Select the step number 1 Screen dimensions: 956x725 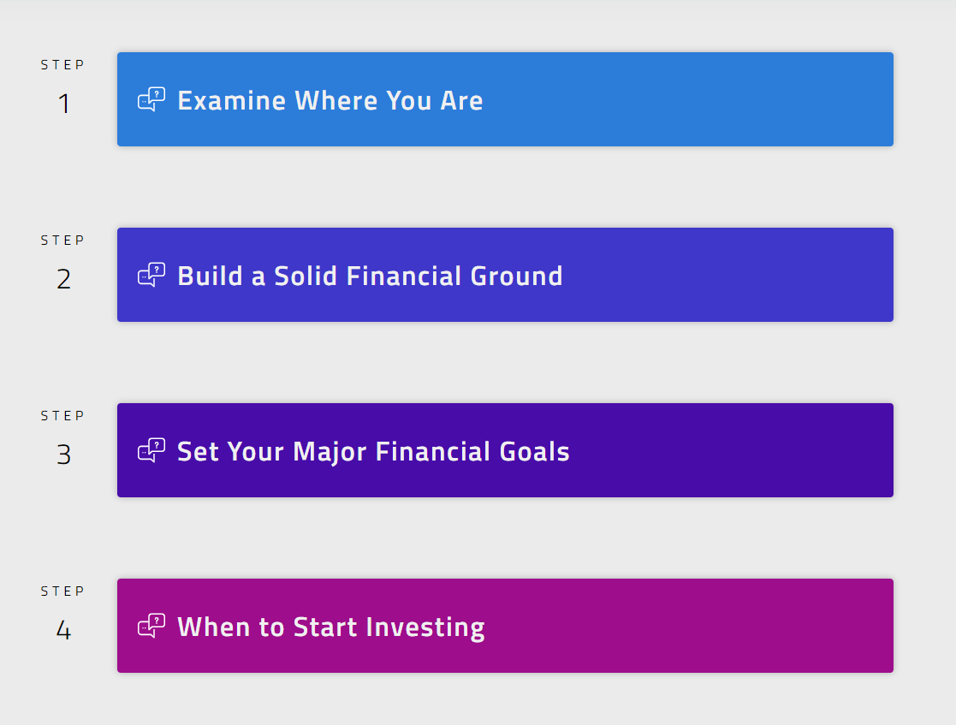[x=63, y=104]
